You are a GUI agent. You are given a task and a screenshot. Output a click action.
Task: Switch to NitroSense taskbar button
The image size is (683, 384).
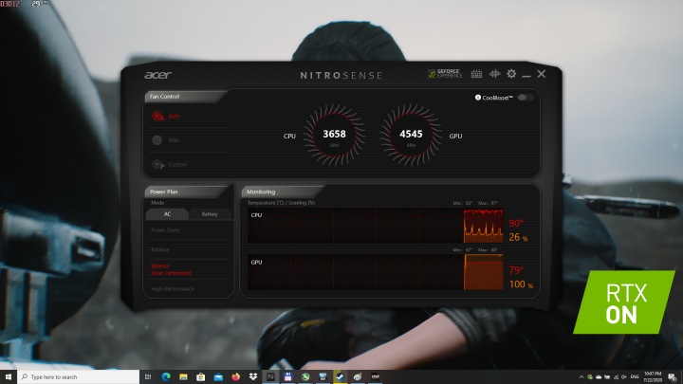point(270,376)
